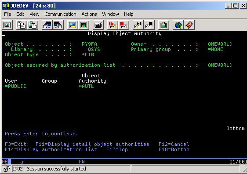Open the View menu

[34, 14]
